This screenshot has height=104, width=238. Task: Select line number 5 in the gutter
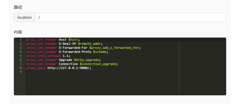coord(21,56)
